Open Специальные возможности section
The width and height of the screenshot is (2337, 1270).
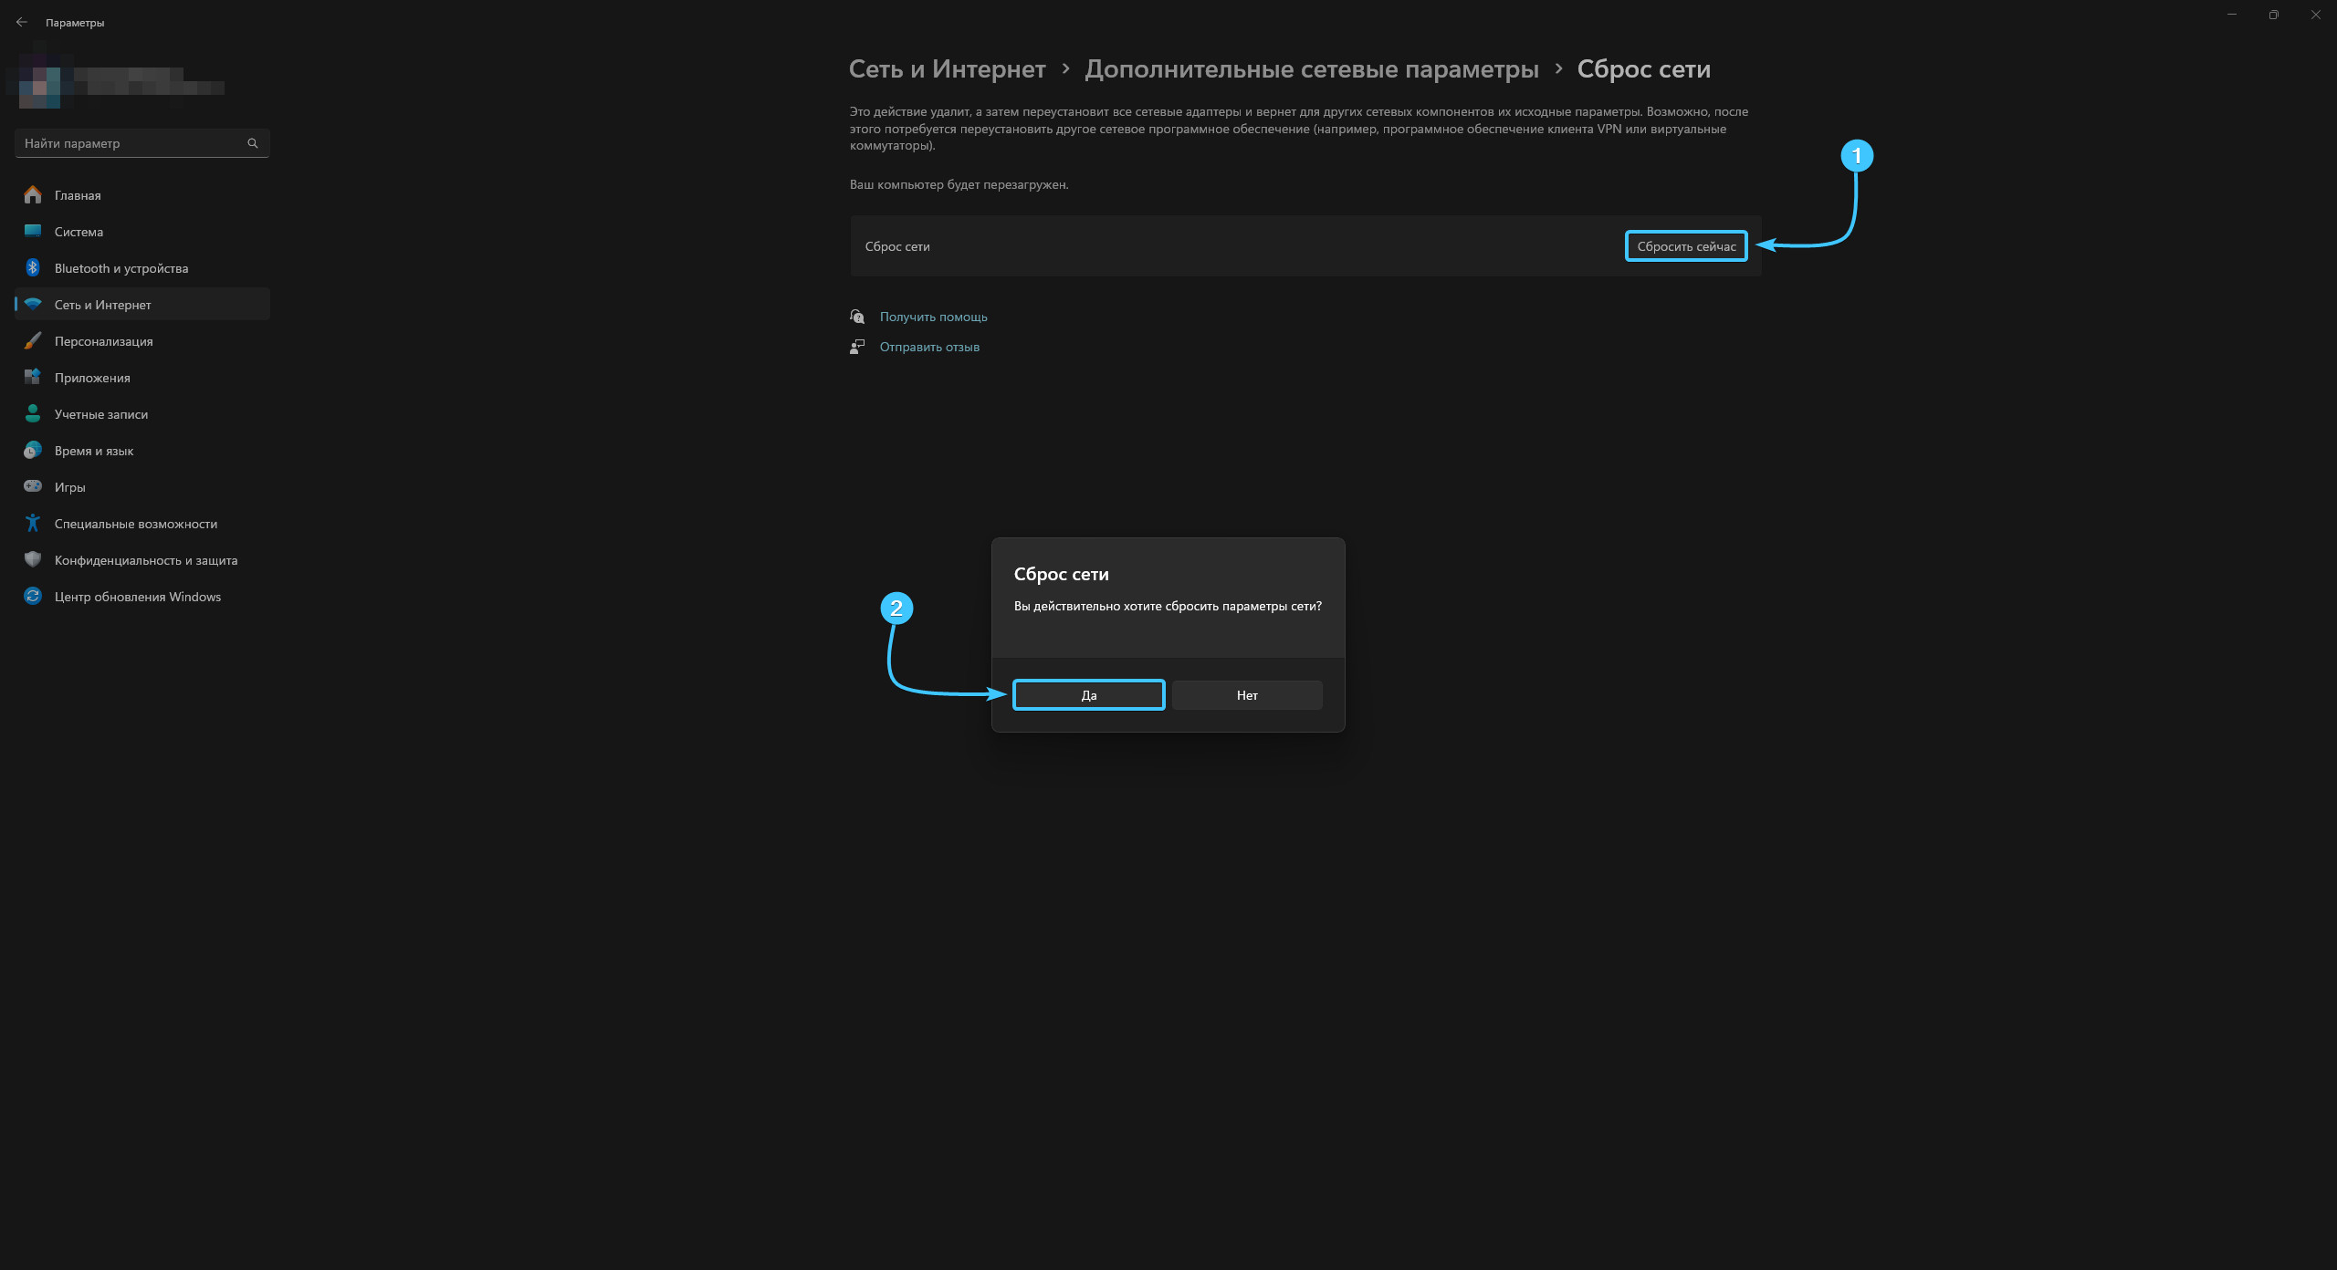click(135, 524)
